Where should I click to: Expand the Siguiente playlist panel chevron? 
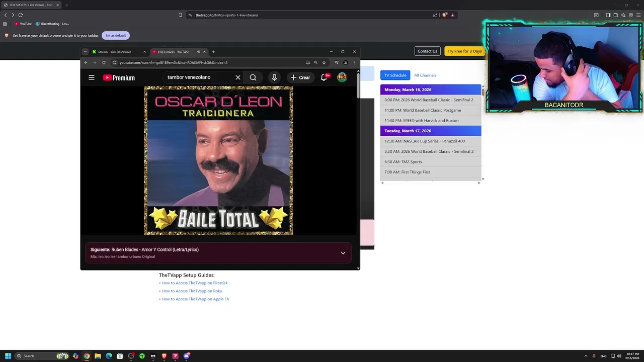click(x=343, y=253)
